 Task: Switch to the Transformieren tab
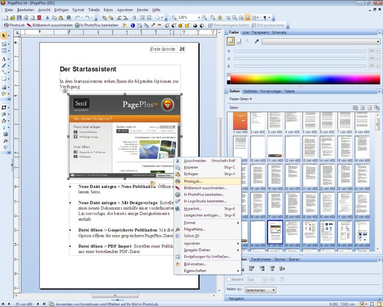pyautogui.click(x=261, y=259)
